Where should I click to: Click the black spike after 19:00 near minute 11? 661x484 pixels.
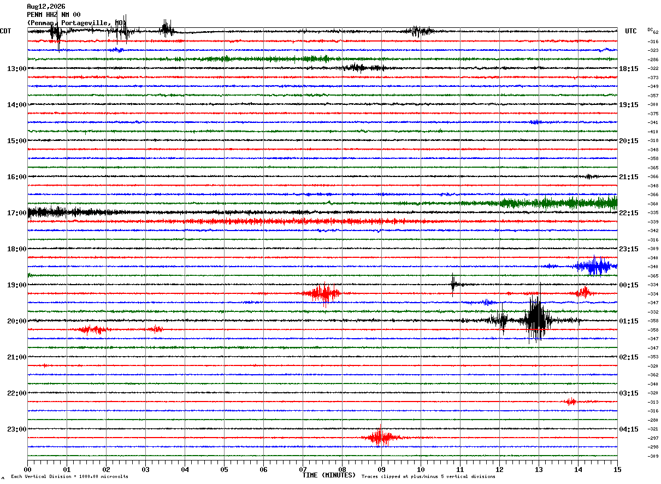453,284
